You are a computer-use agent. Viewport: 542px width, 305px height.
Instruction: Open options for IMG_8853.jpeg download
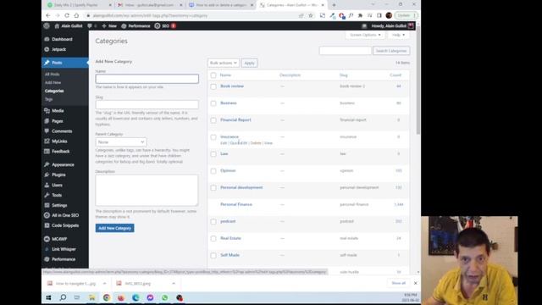point(173,283)
